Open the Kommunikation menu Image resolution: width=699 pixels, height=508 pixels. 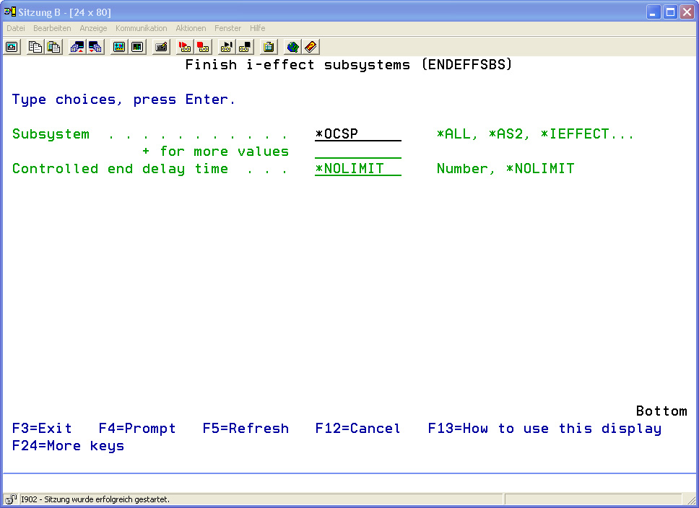(x=141, y=28)
